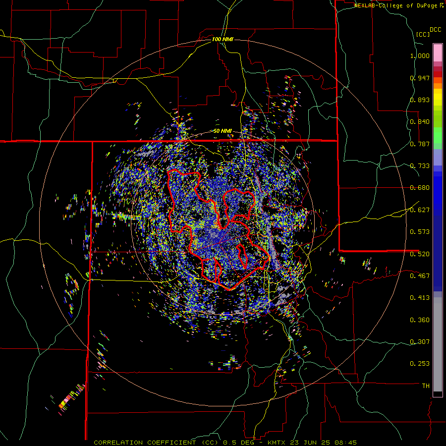Select the 1.000 value on the scale
This screenshot has width=446, height=446.
tap(420, 56)
